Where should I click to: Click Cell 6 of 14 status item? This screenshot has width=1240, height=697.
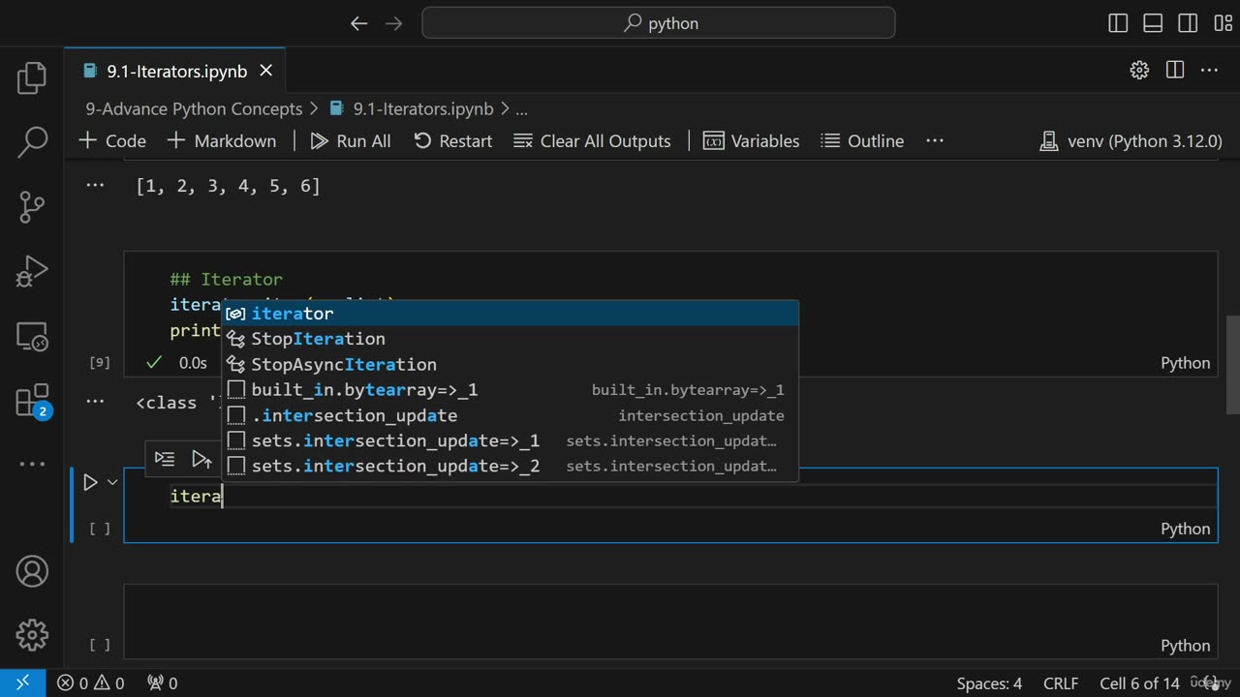coord(1139,683)
